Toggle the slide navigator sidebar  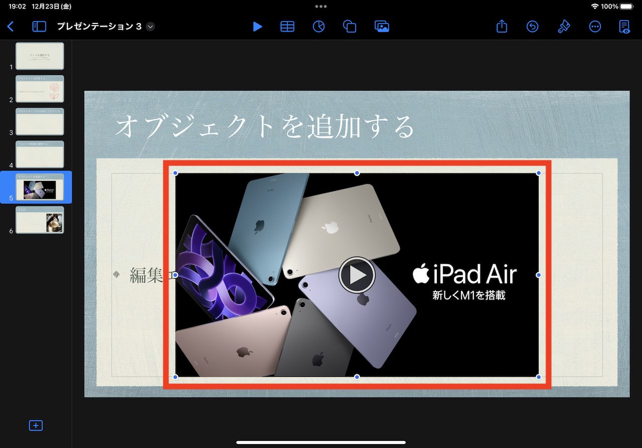[39, 27]
